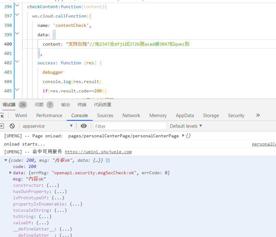Switch to Network tab

[131, 116]
